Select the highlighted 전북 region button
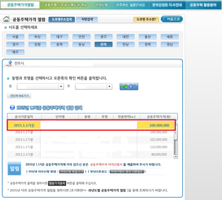 click(103, 44)
